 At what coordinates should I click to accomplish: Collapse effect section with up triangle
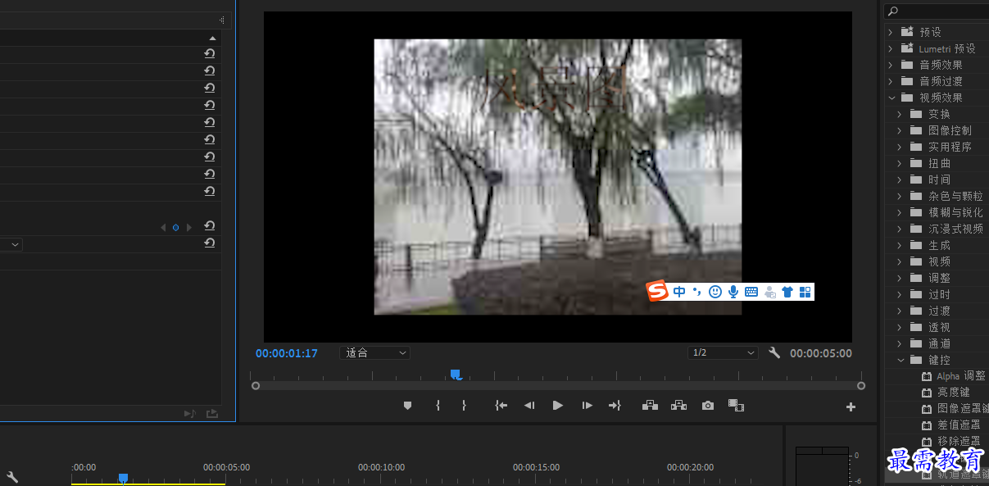coord(213,38)
